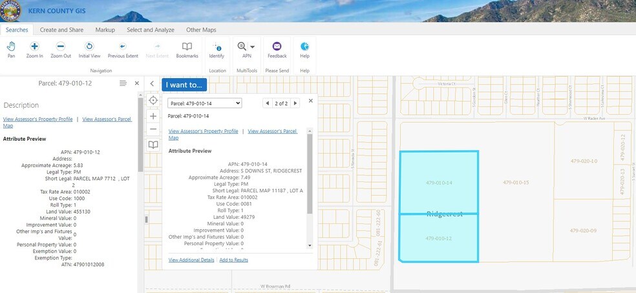Open the parcel panel hamburger menu
Image resolution: width=636 pixels, height=293 pixels.
click(x=123, y=83)
